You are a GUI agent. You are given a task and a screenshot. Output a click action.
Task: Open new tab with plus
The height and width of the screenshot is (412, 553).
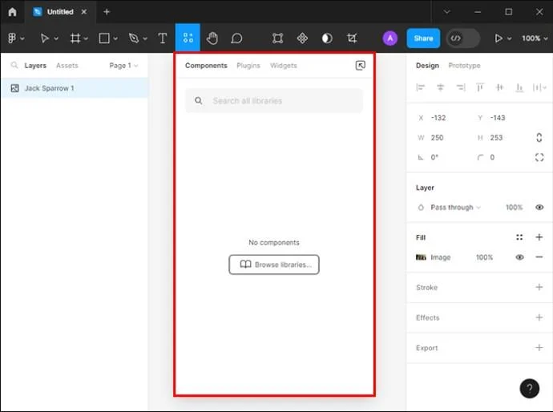[x=107, y=12]
